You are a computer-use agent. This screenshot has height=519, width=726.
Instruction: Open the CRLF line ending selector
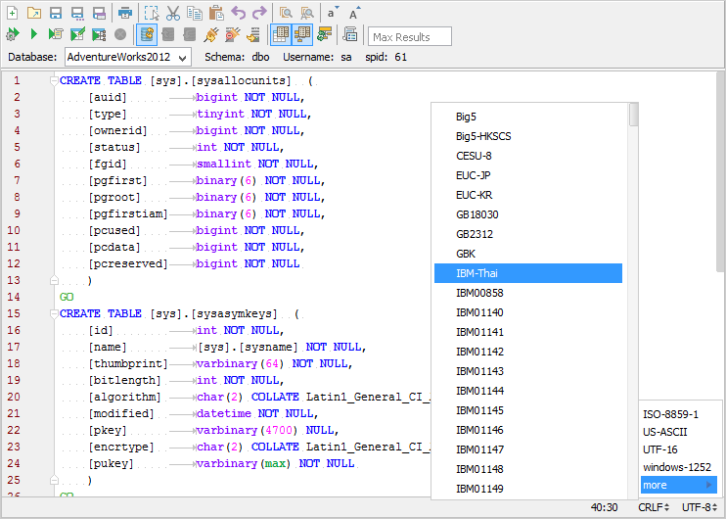[x=654, y=507]
